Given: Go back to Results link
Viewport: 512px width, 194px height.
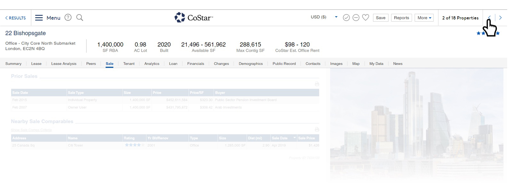Looking at the screenshot, I should pyautogui.click(x=15, y=18).
